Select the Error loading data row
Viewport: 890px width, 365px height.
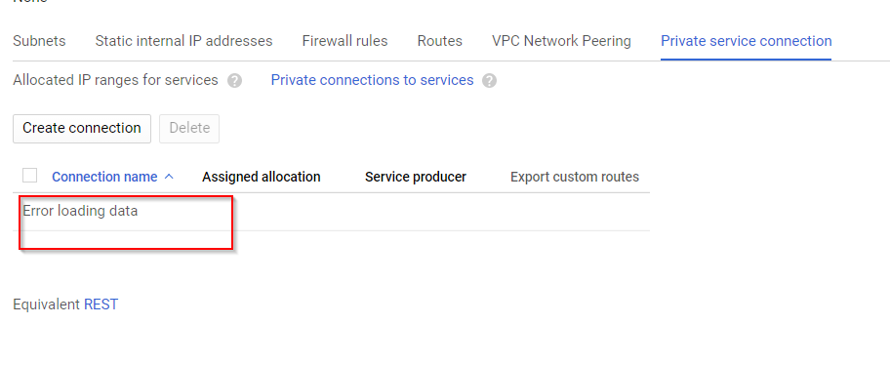click(x=332, y=212)
